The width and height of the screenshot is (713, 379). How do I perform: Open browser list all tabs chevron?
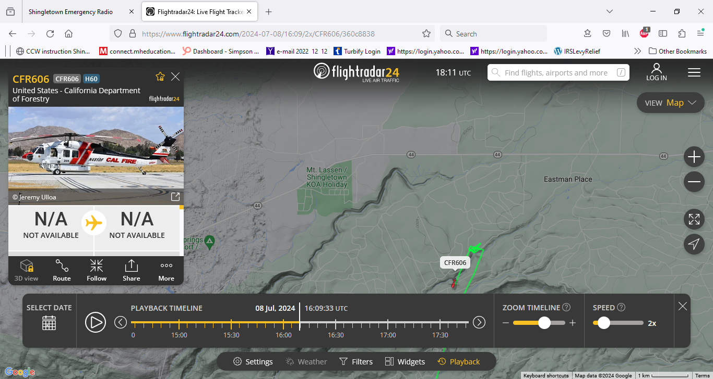[610, 11]
